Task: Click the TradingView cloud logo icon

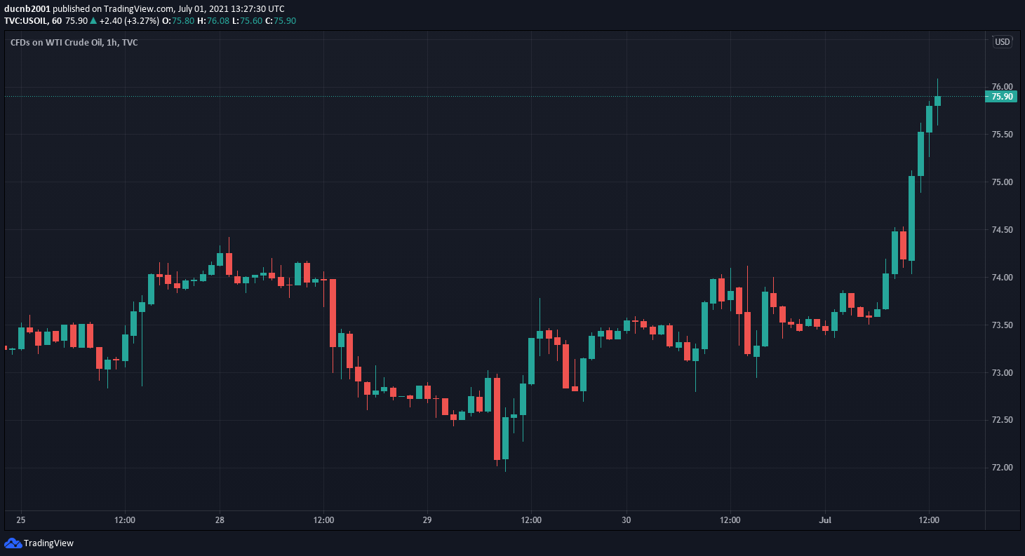Action: tap(13, 543)
